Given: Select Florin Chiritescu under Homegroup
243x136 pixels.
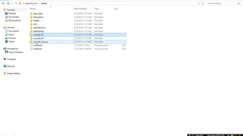Looking at the screenshot, I should coord(16,52).
